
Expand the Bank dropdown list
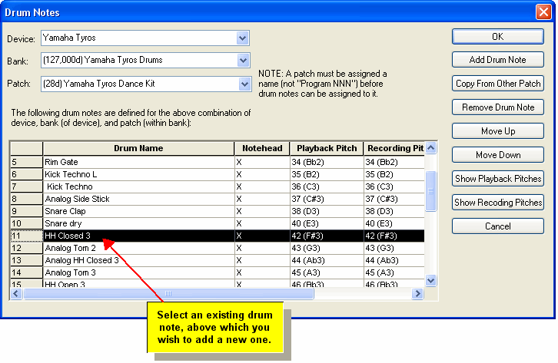(242, 60)
